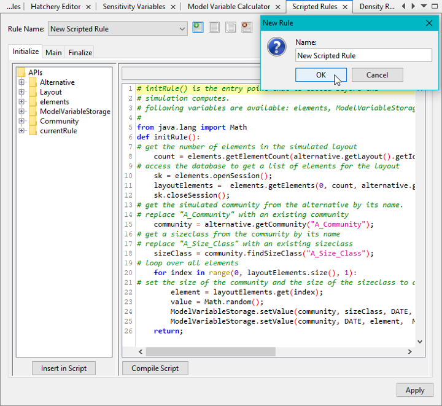This screenshot has height=406, width=442.
Task: Switch to the Main tab
Action: pos(53,52)
